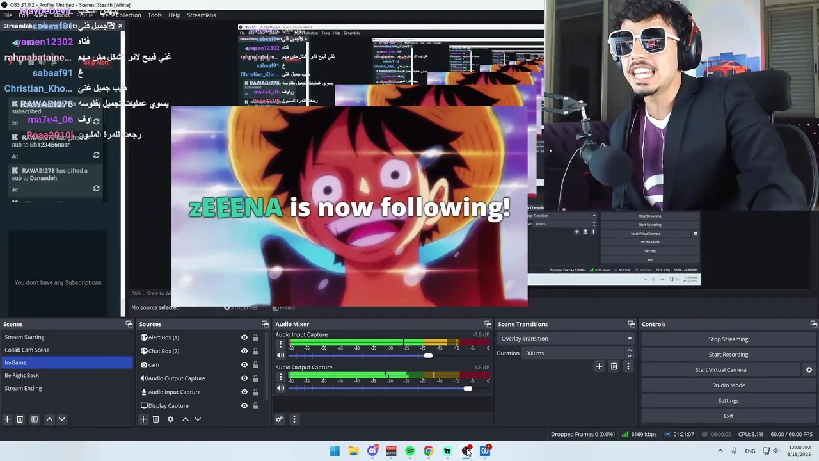This screenshot has height=461, width=819.
Task: Undock the Audio Mixer panel
Action: pyautogui.click(x=488, y=324)
